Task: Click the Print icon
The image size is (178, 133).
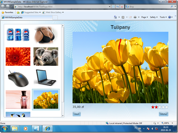Action: pyautogui.click(x=135, y=17)
